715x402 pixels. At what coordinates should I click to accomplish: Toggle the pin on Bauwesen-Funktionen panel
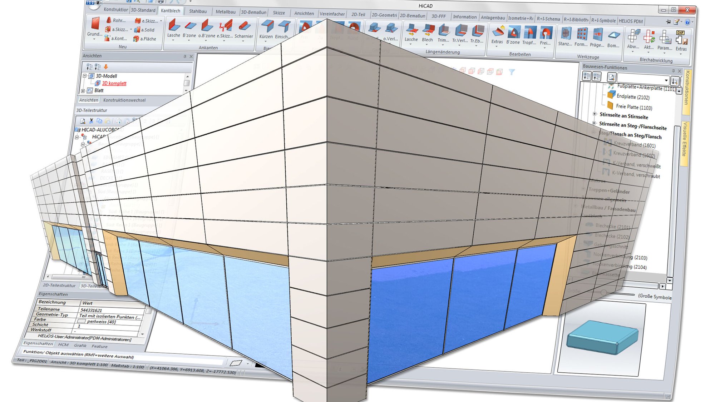674,71
